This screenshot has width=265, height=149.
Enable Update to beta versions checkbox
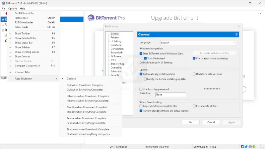click(194, 74)
